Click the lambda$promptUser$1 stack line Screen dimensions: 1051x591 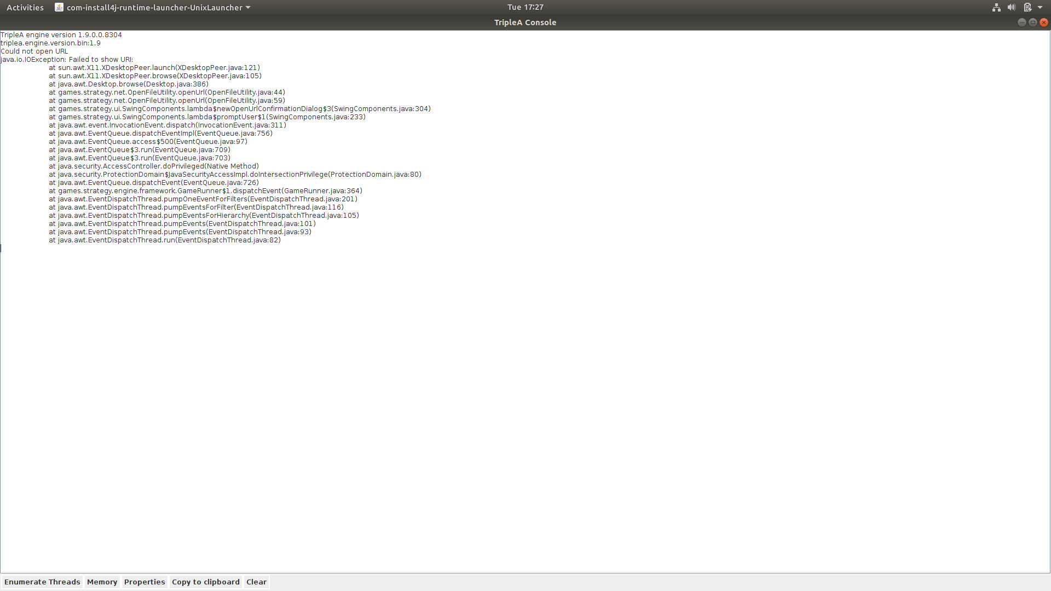click(x=207, y=117)
